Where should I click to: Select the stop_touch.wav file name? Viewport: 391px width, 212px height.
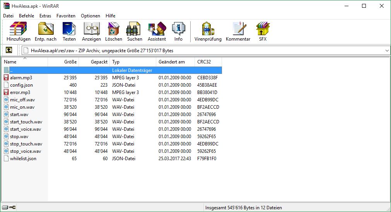[x=26, y=144]
